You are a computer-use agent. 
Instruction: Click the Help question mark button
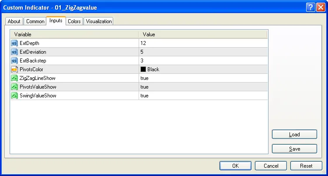coord(310,7)
